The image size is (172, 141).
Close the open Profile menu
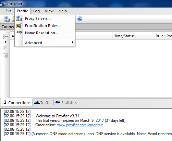[x=23, y=11]
